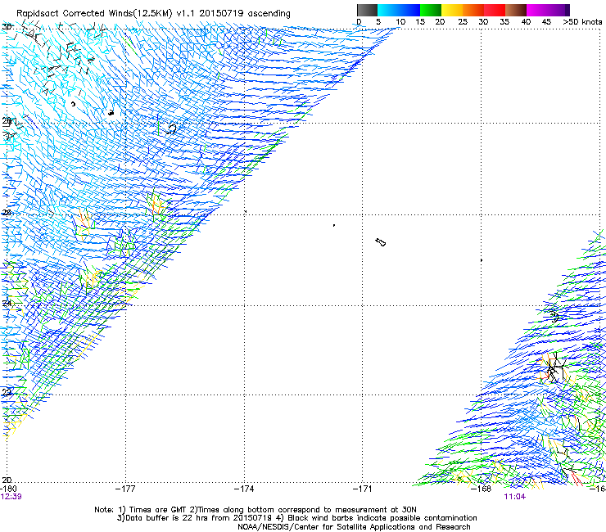The width and height of the screenshot is (606, 532).
Task: Click the '20150719 ascending' date in the title
Action: (x=245, y=14)
